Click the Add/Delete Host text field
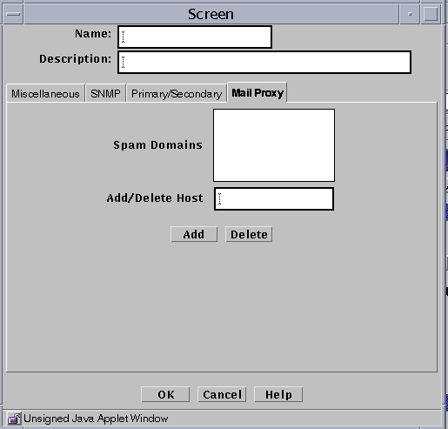 (274, 198)
